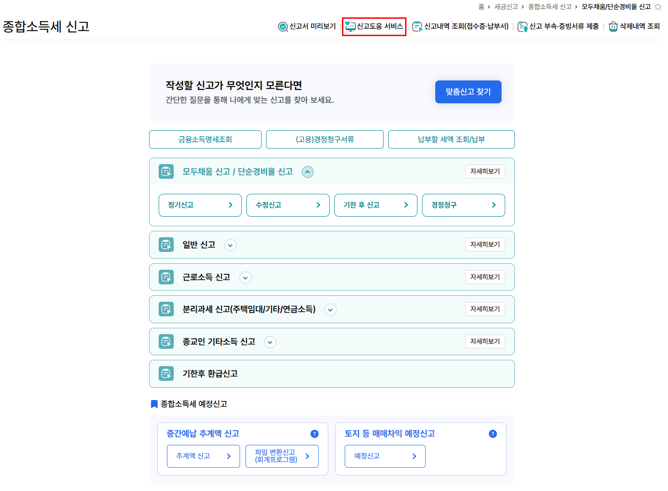Image resolution: width=668 pixels, height=491 pixels.
Task: Open 신고도움 서비스 monitor icon
Action: click(x=350, y=27)
